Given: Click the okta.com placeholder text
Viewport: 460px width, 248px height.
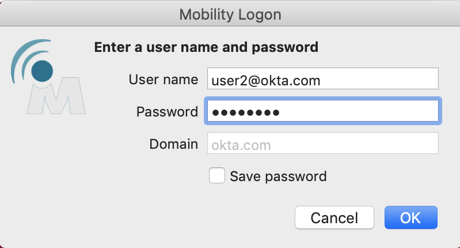Looking at the screenshot, I should [241, 145].
